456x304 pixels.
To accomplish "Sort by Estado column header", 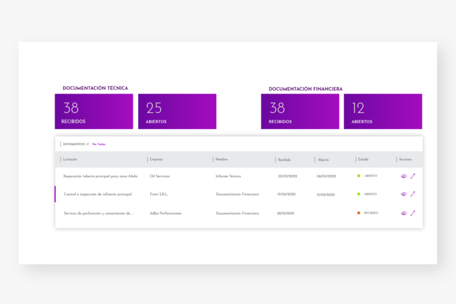I will [x=363, y=159].
